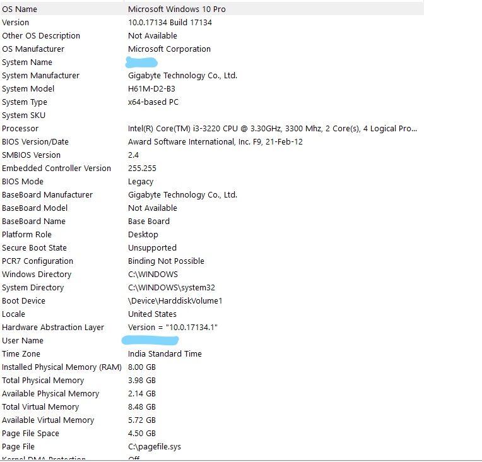Select the OS Name row label
482x462 pixels.
[20, 9]
